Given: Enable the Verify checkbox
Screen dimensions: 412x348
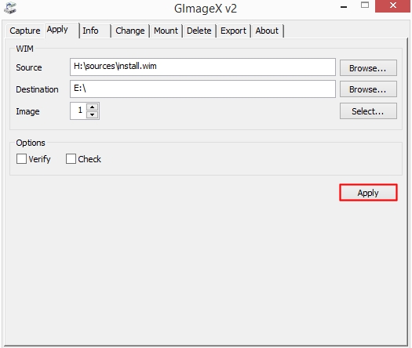Looking at the screenshot, I should (x=21, y=159).
